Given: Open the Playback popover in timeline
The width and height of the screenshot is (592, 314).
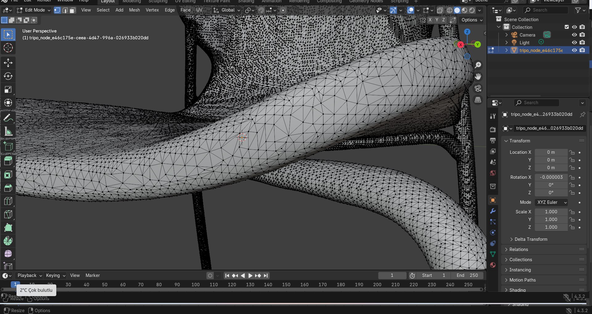Looking at the screenshot, I should [x=30, y=275].
